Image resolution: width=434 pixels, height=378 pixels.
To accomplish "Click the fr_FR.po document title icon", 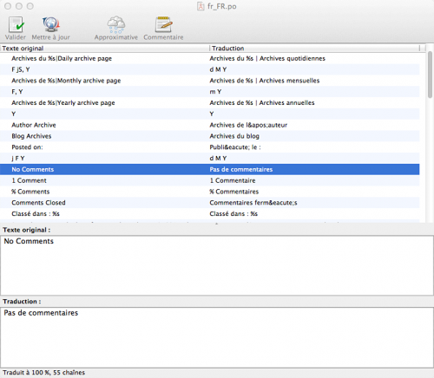I will pos(201,6).
